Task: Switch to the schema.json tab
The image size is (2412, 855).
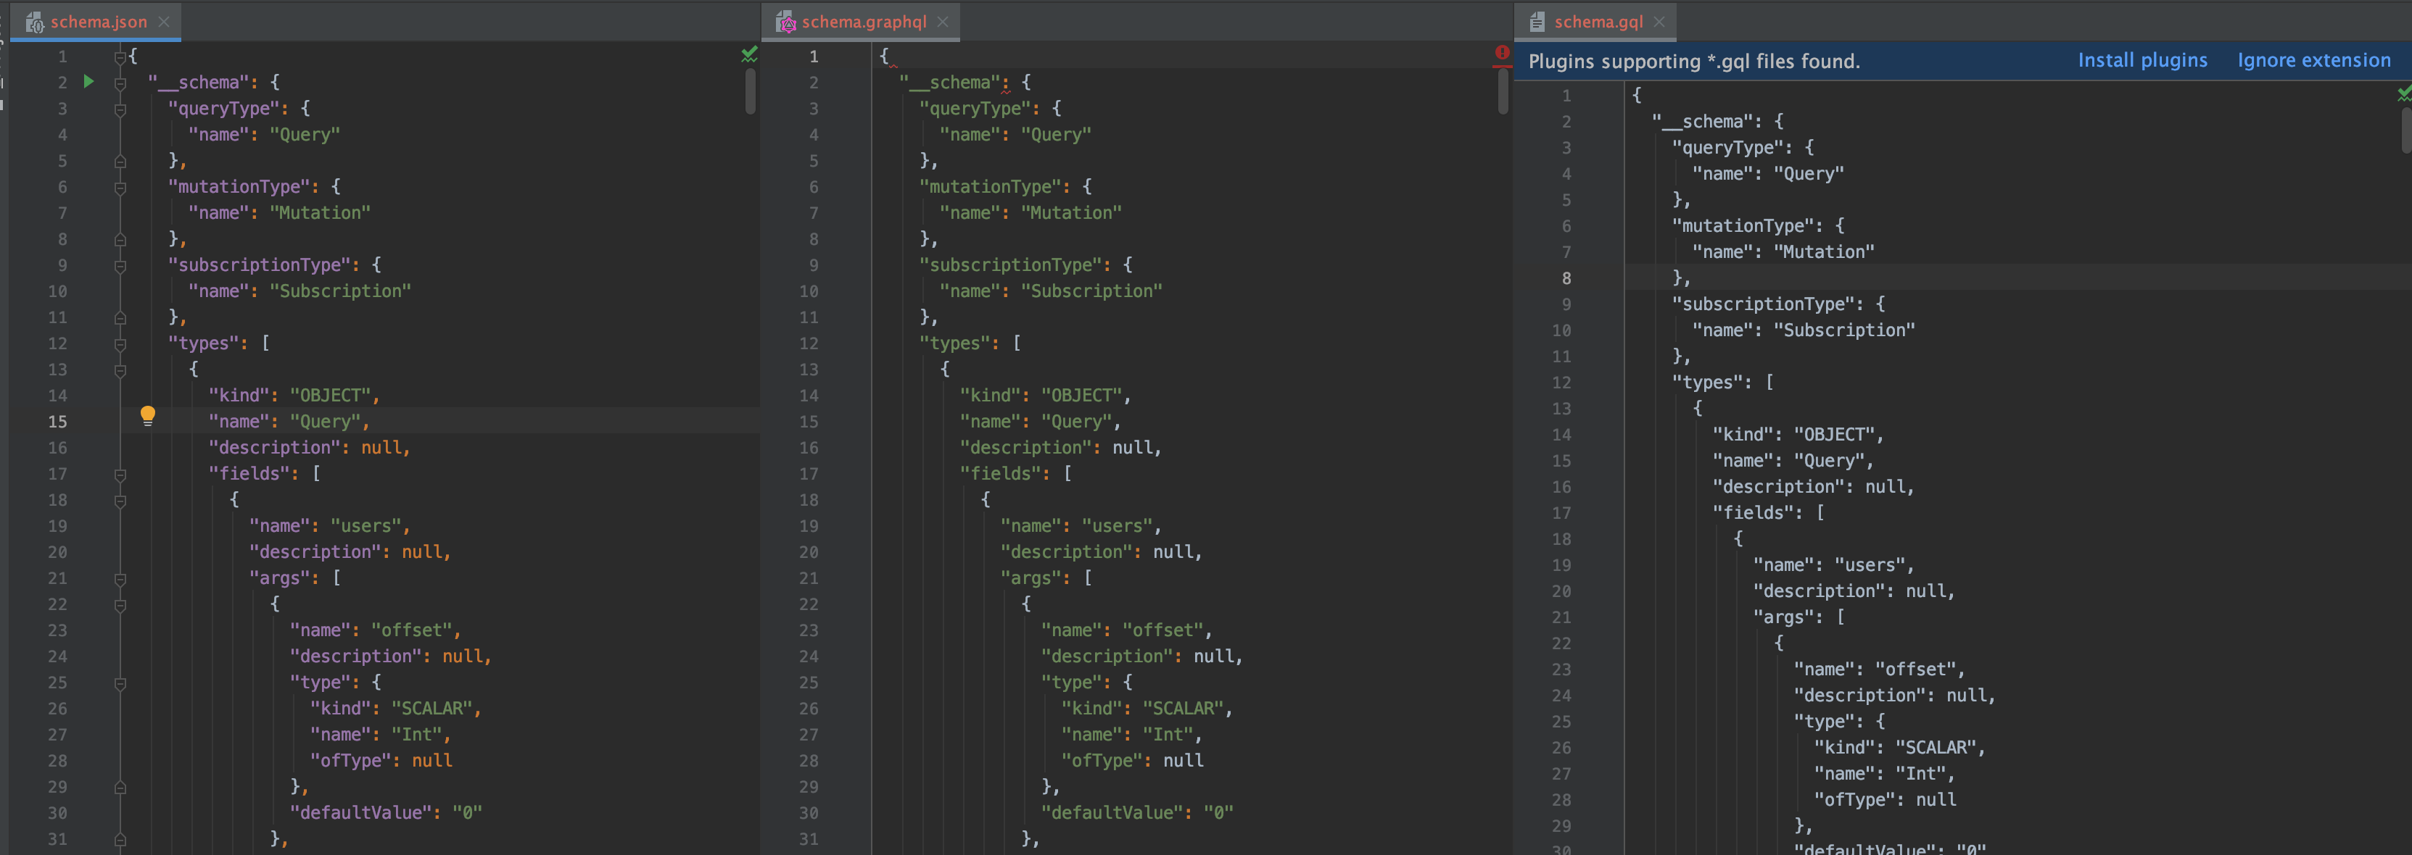Action: [x=99, y=22]
